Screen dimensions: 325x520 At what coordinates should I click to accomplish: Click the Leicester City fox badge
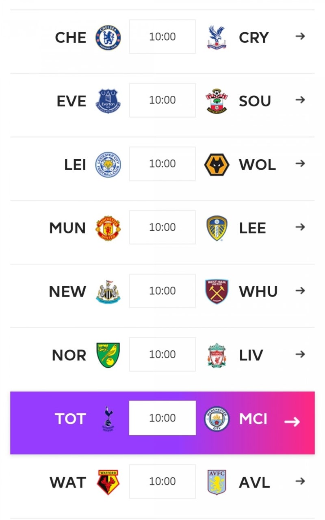[x=108, y=165]
